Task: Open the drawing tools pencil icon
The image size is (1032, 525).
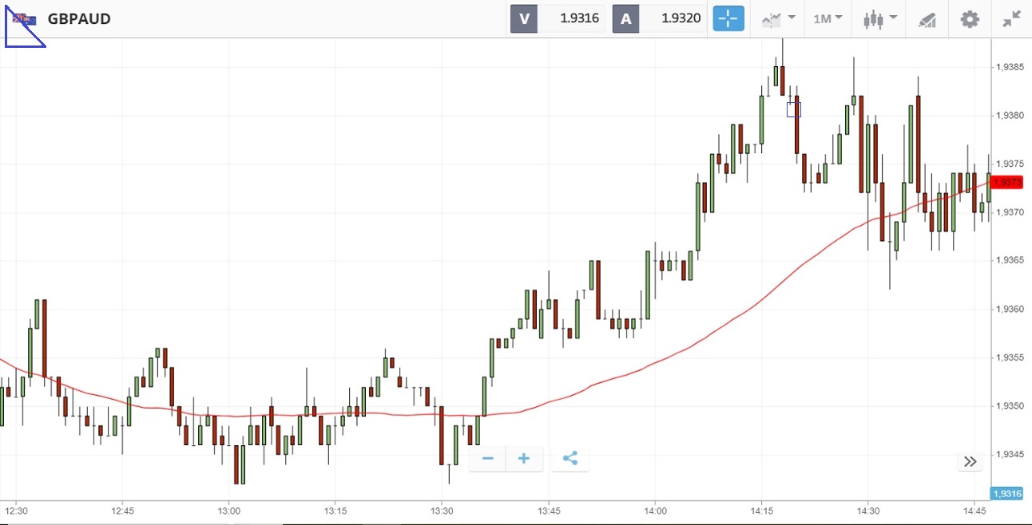Action: click(x=927, y=19)
